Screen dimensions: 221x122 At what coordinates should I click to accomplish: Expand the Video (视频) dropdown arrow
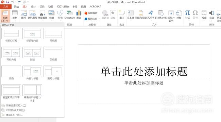[204, 21]
